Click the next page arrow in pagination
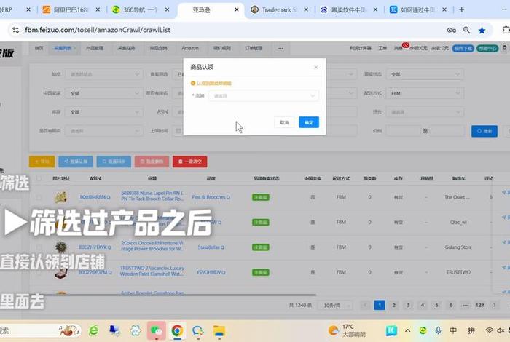Viewport: 510px width, 342px height. point(495,305)
